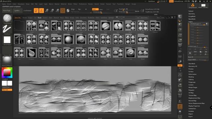Expand the Deformation section
This screenshot has width=212, height=119.
(192, 74)
